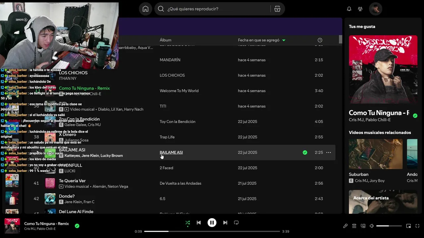Screen dimensions: 424x238
Task: Open LOS CHICHOS album link
Action: coord(172,75)
